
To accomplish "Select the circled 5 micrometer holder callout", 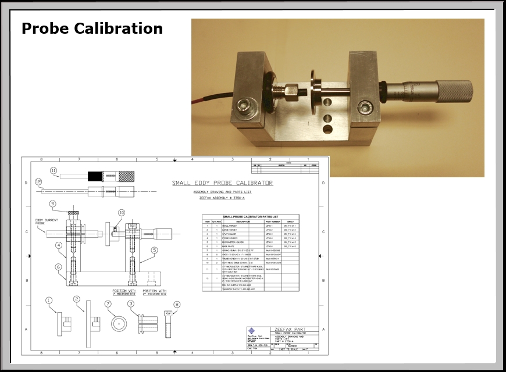I will coord(154,250).
